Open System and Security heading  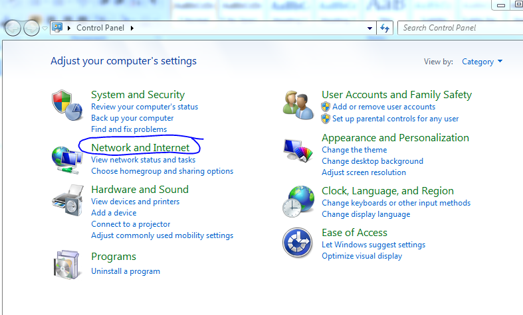pos(138,95)
